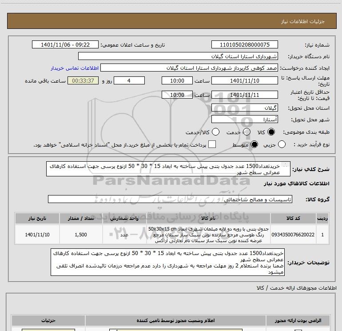Screen dimensions: 342x331
Task: Click the response deadline time 10:00 field
Action: 177,80
